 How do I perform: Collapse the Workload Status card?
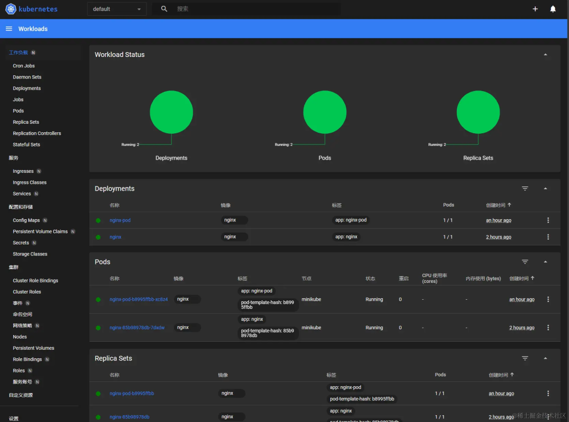tap(545, 55)
